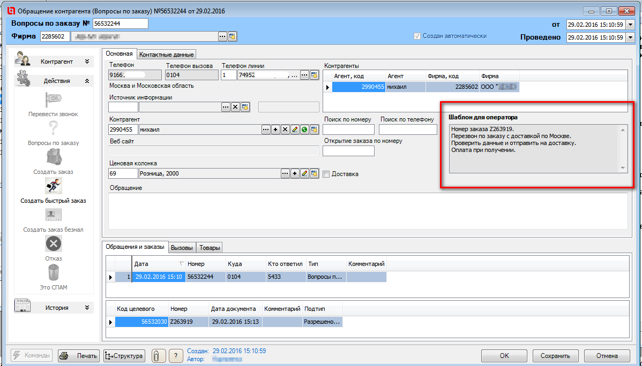Click the Создать заказ безнал icon
This screenshot has width=642, height=366.
coord(53,215)
